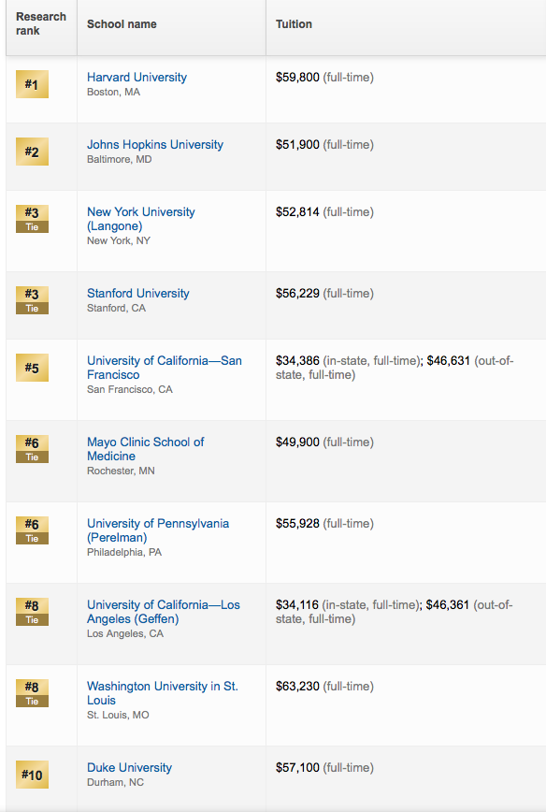Image resolution: width=546 pixels, height=812 pixels.
Task: Open the Harvard University link
Action: click(136, 77)
